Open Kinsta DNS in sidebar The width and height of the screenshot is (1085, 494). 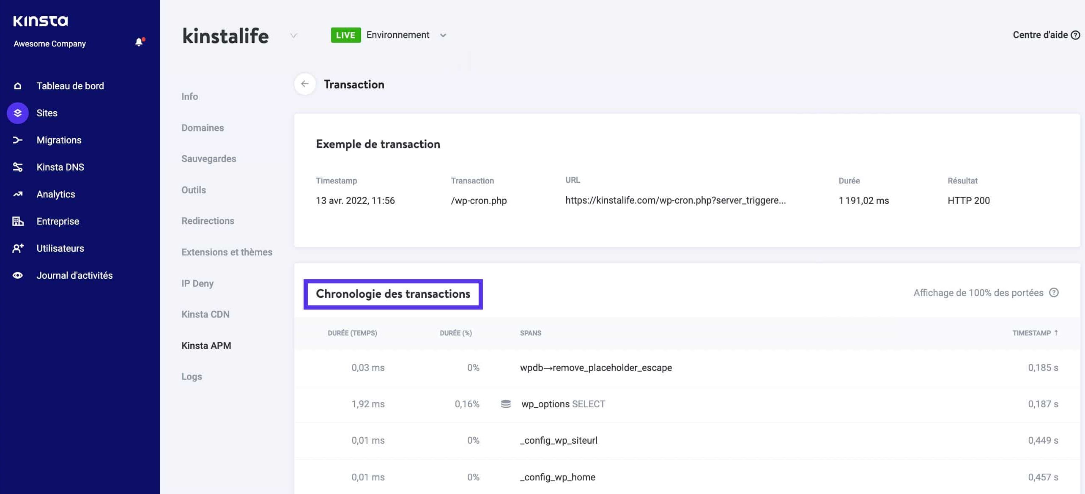coord(60,167)
